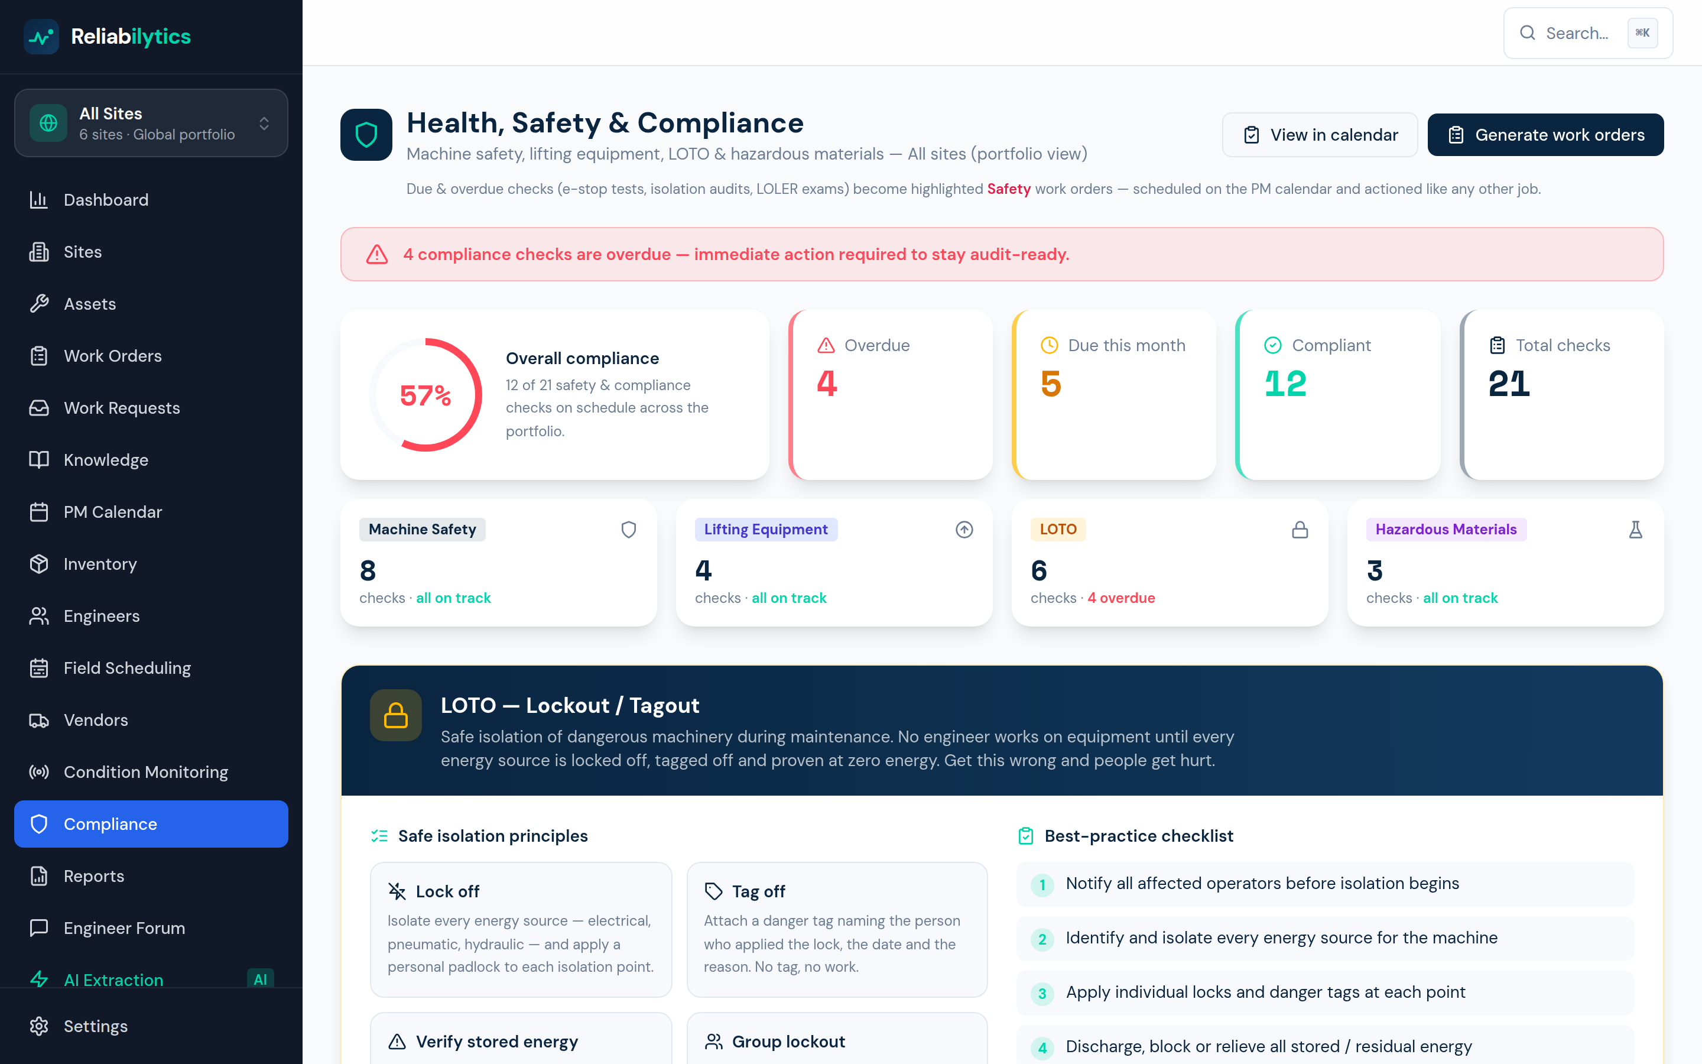Viewport: 1702px width, 1064px height.
Task: Click the Reliabilytics logo icon
Action: [41, 37]
